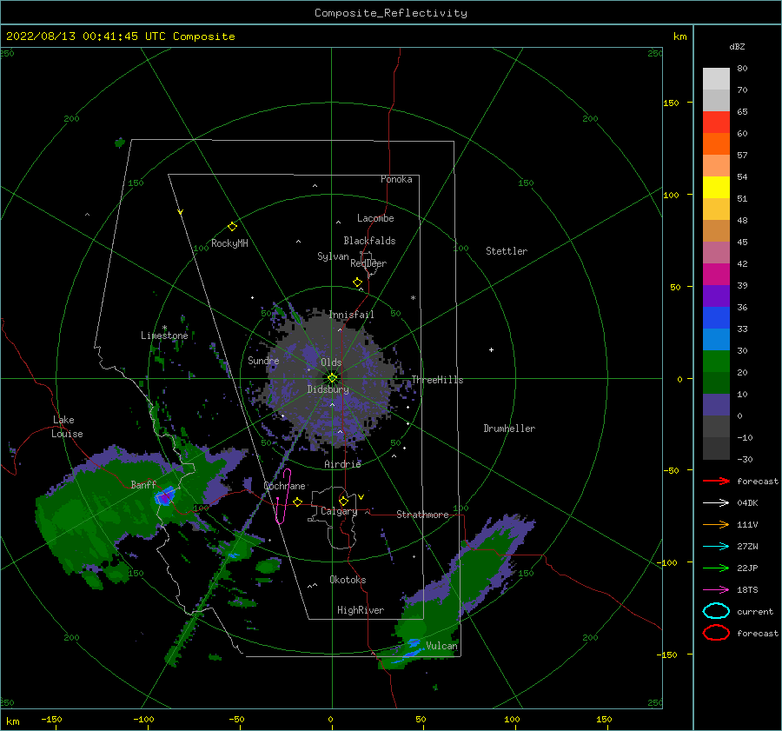Click the green 22JP arrow legend icon

(716, 568)
